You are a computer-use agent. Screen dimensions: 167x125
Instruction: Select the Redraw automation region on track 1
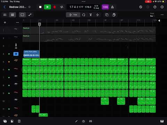tap(89, 30)
